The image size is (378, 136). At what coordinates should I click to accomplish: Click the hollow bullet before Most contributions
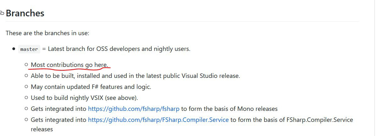26,65
